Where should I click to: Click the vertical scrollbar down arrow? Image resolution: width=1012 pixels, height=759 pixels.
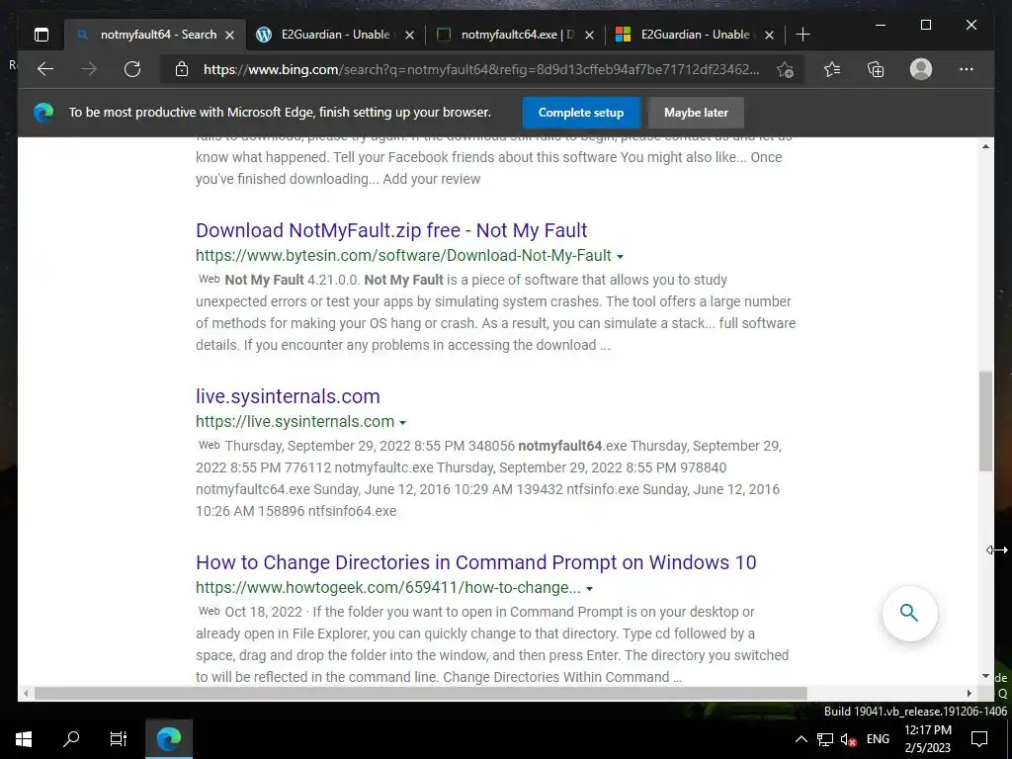click(985, 676)
